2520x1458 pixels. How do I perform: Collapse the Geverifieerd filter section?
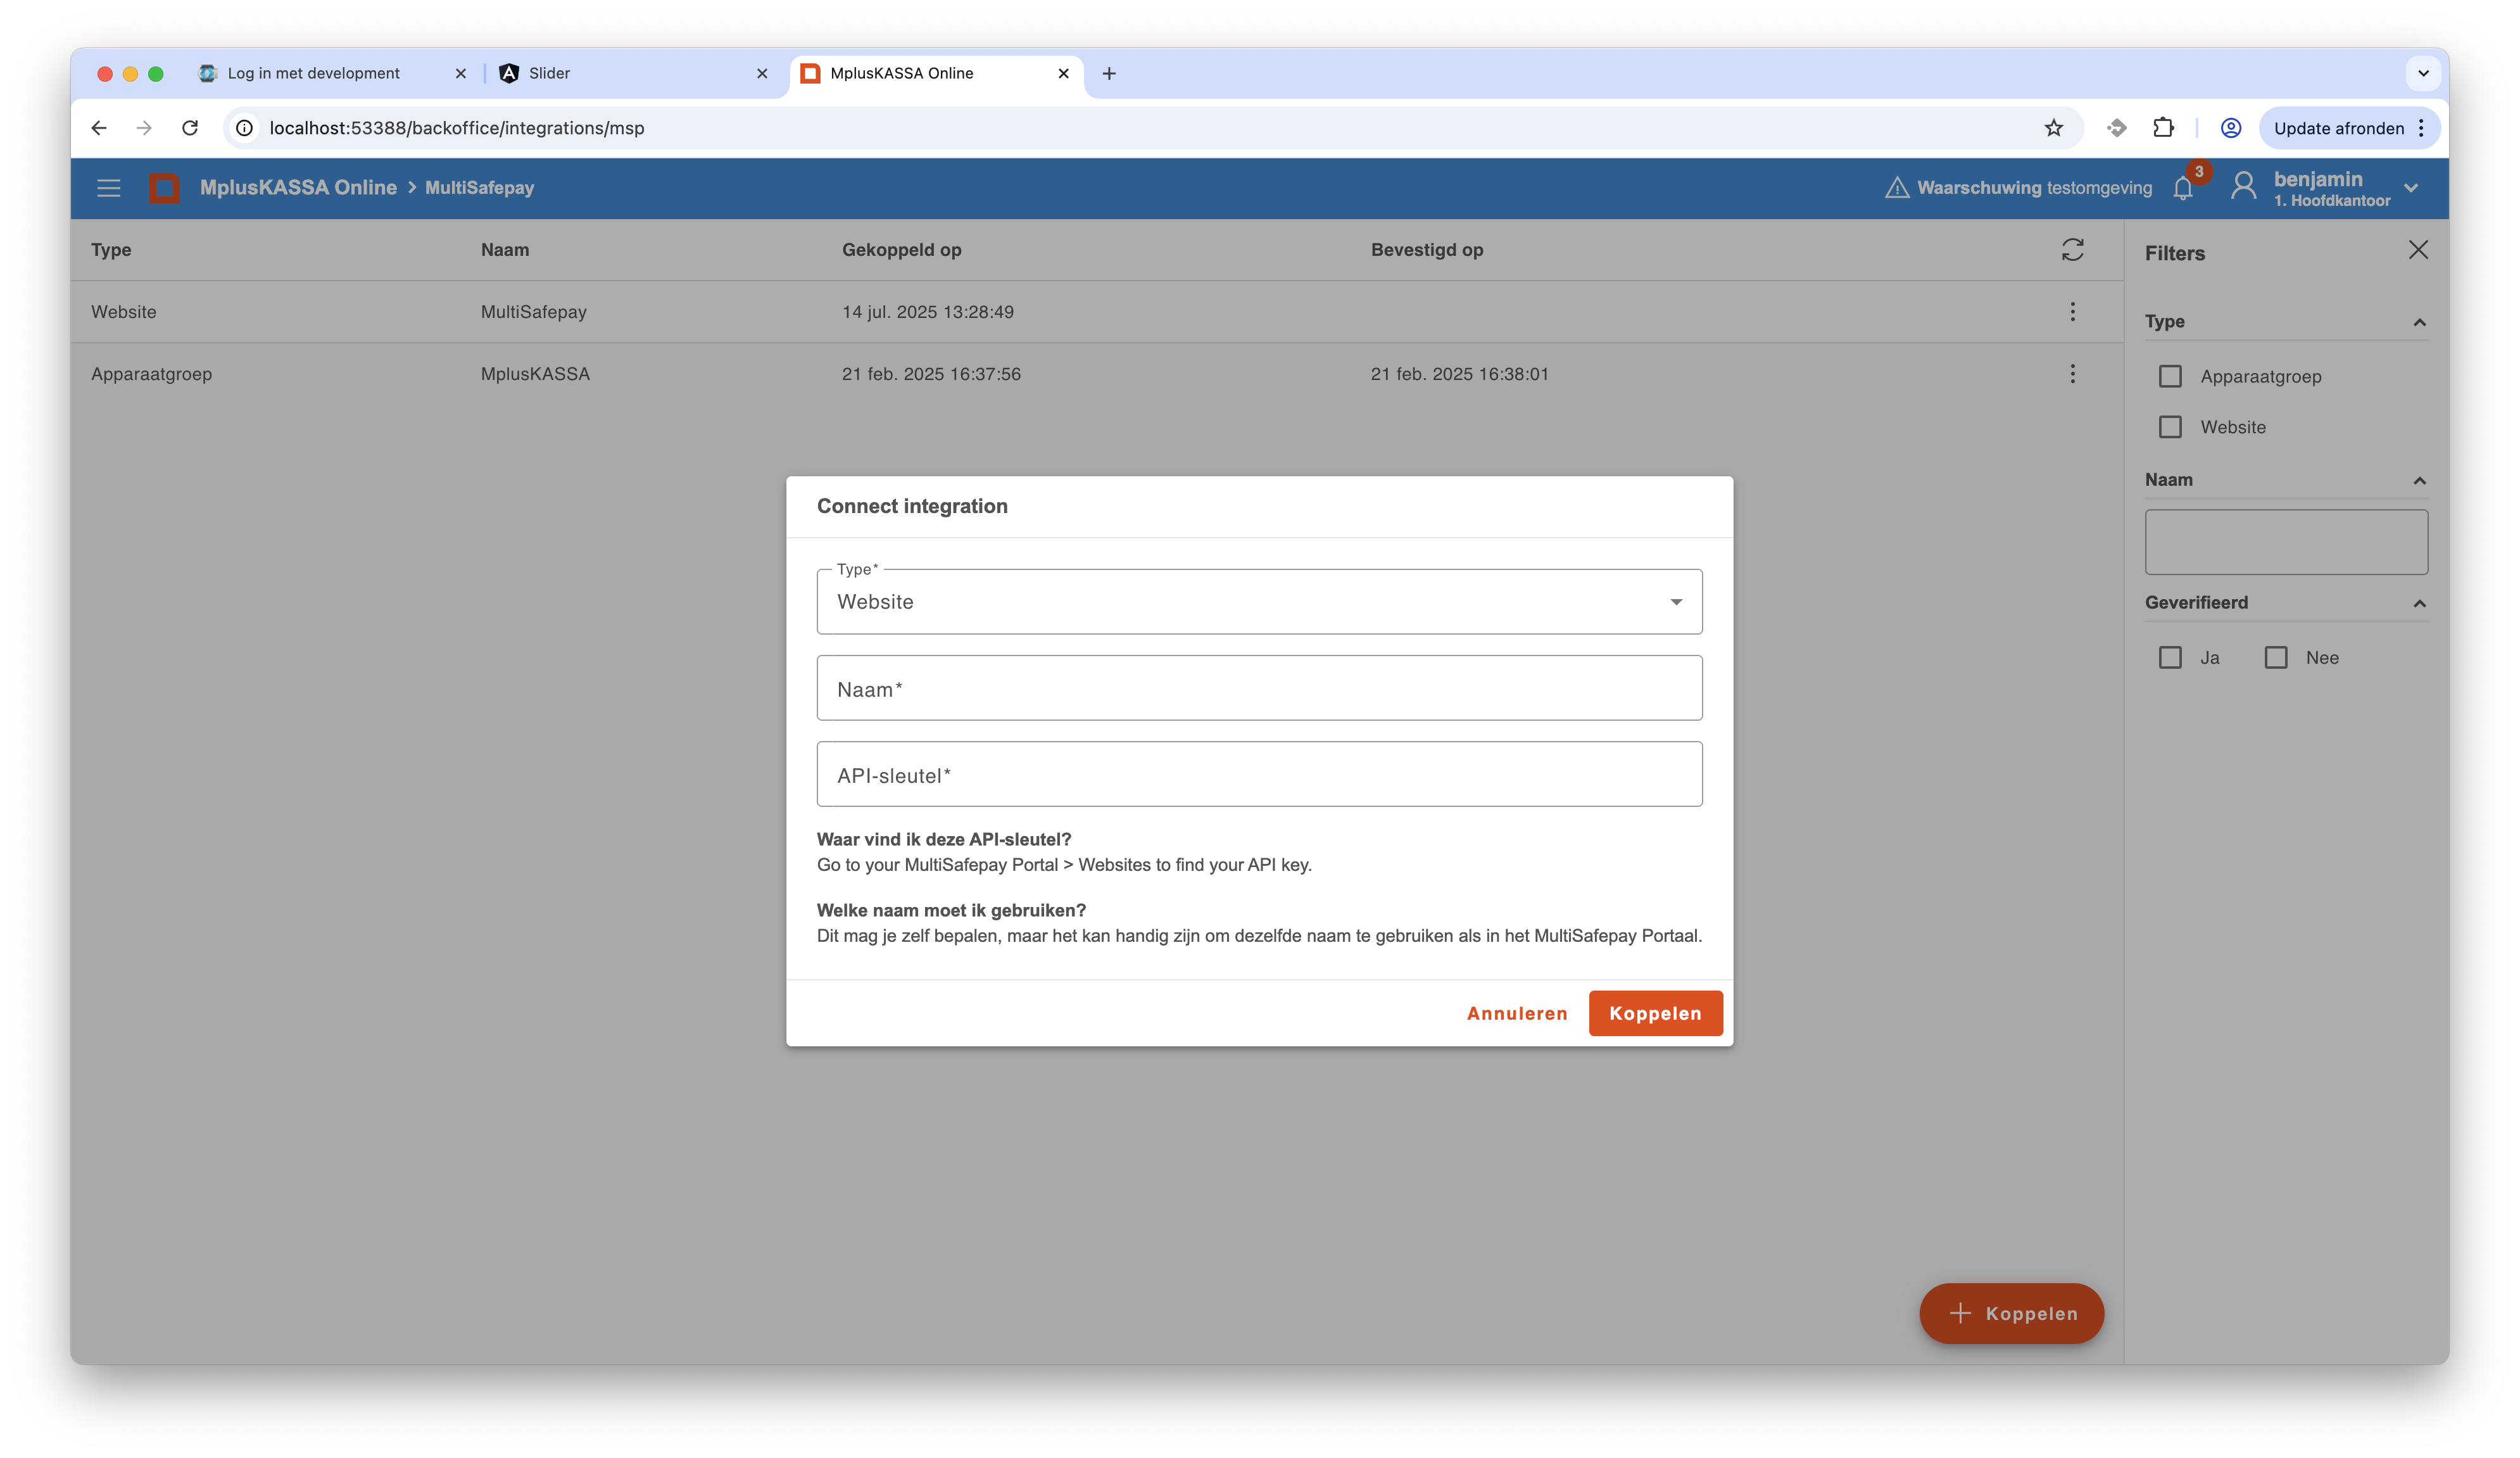coord(2419,603)
